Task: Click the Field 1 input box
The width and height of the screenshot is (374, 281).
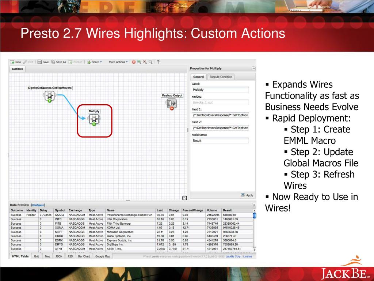Action: [220, 115]
